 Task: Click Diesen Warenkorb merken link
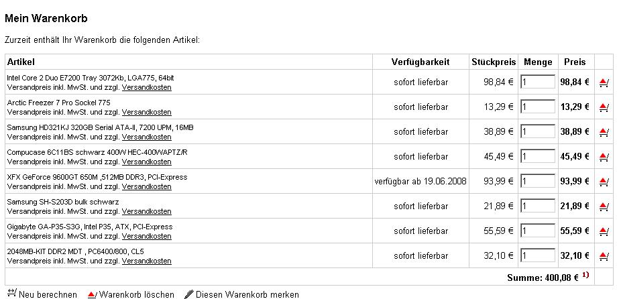click(x=247, y=295)
